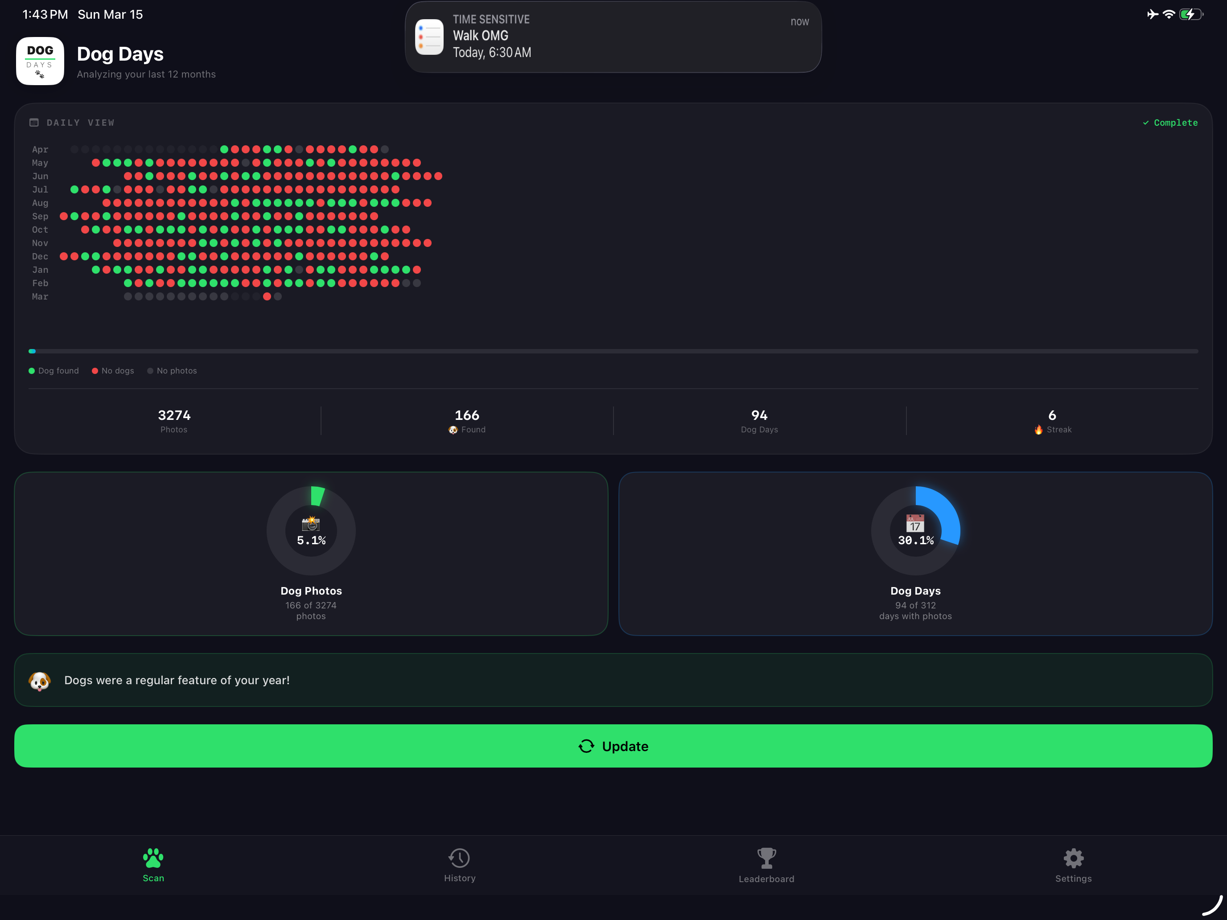Tap the "166 of 3274 photos" caption

point(311,611)
